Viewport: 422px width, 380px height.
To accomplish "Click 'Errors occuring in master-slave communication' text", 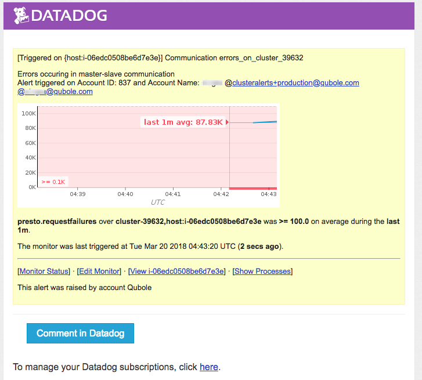I will pyautogui.click(x=96, y=74).
